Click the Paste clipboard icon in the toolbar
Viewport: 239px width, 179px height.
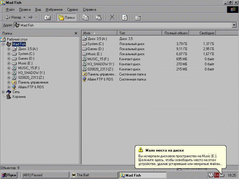[x=98, y=18]
